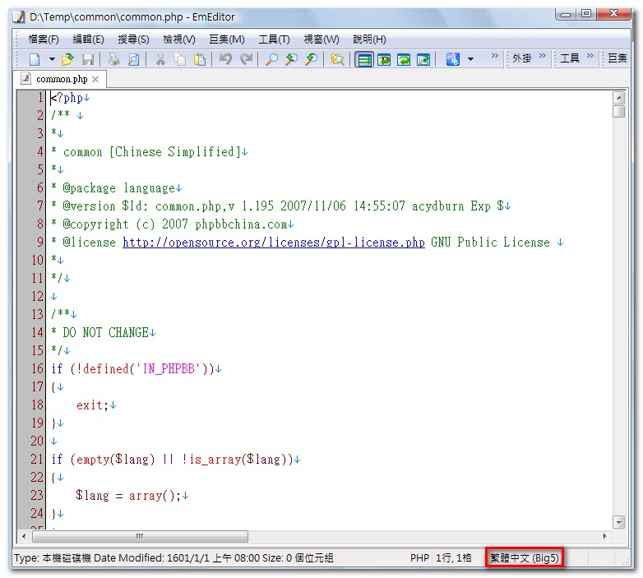The image size is (643, 578).
Task: Click the exit; statement on line 18
Action: 92,405
